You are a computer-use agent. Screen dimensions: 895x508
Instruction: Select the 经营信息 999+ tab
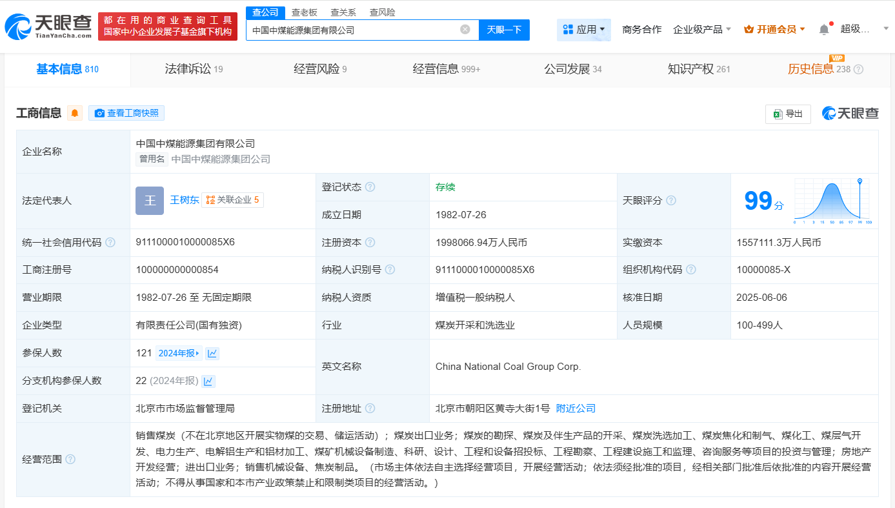(447, 70)
